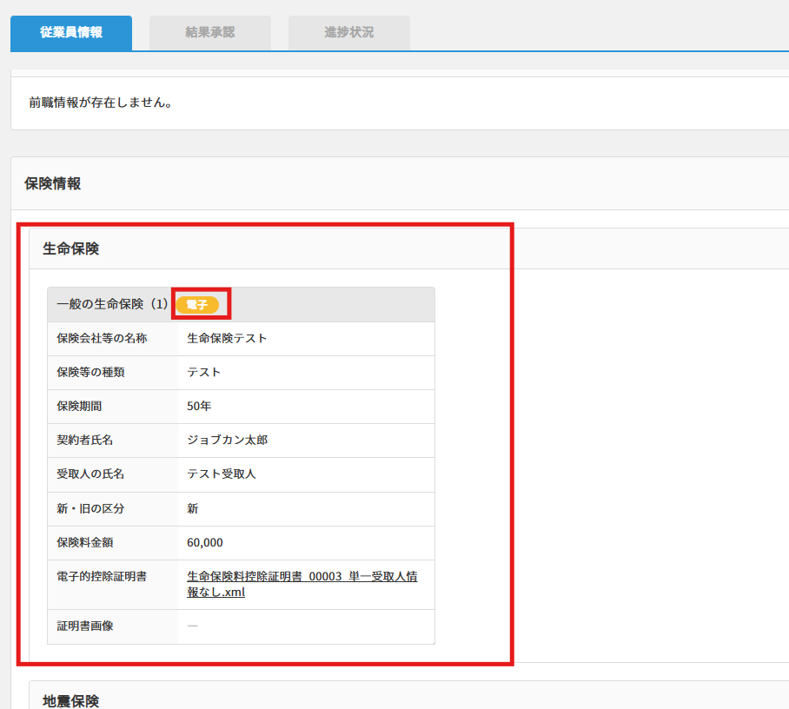The width and height of the screenshot is (789, 709).
Task: Open the 生命保険料控除証明書 xml file link
Action: click(302, 584)
